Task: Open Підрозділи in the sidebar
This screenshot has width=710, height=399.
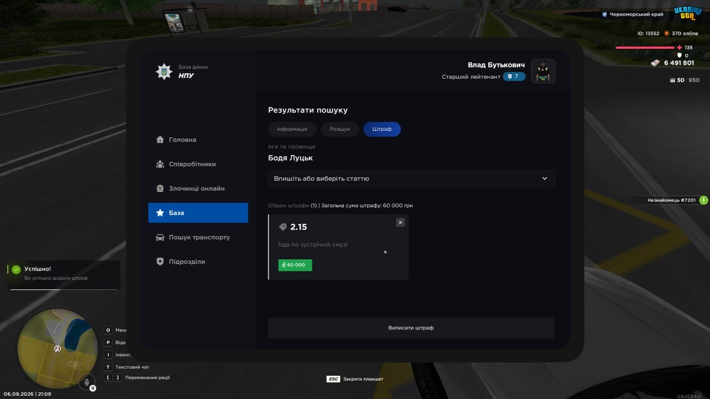Action: tap(198, 262)
